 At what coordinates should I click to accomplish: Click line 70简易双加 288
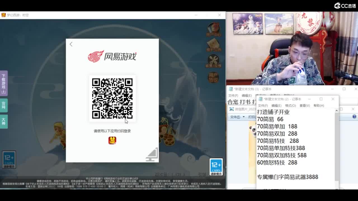pyautogui.click(x=277, y=134)
